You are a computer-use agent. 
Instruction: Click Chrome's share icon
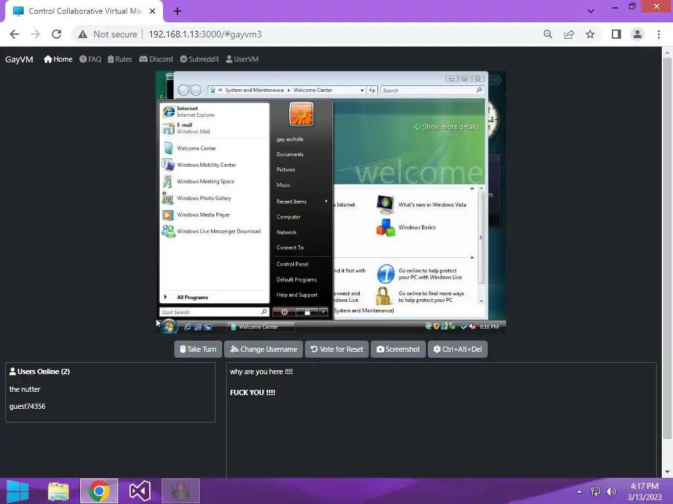pos(569,34)
